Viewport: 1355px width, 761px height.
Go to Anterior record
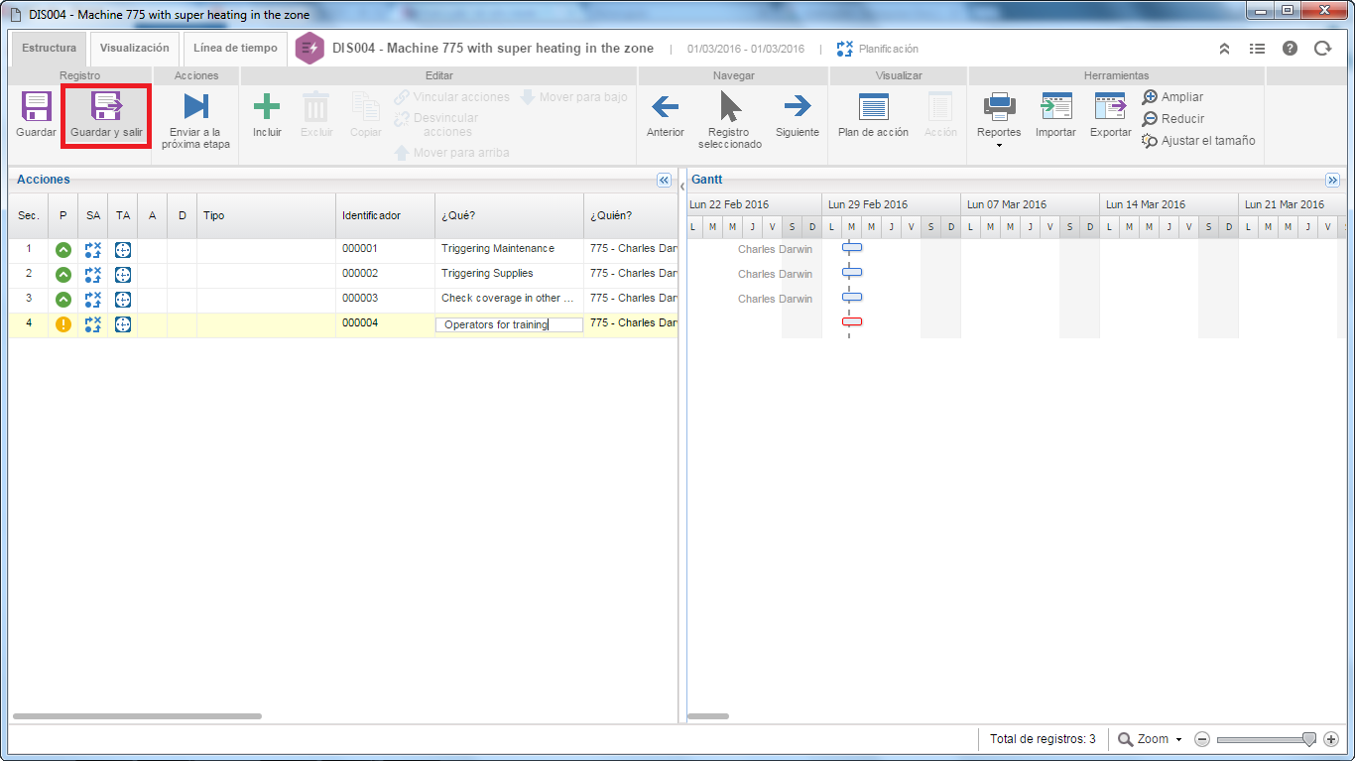665,115
